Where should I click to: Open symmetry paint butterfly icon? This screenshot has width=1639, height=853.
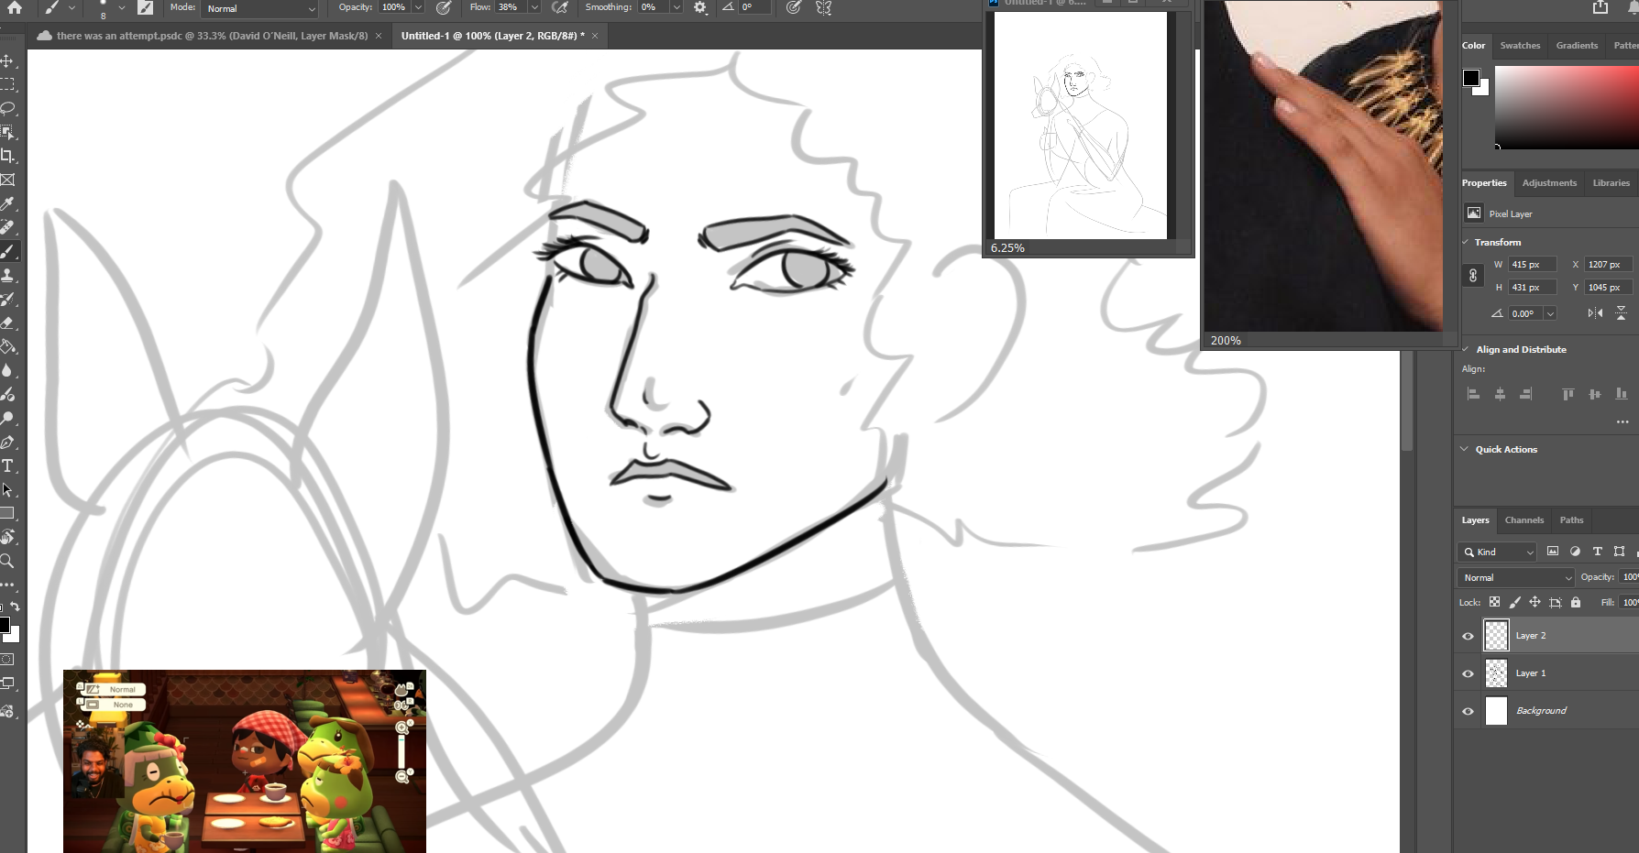(824, 7)
